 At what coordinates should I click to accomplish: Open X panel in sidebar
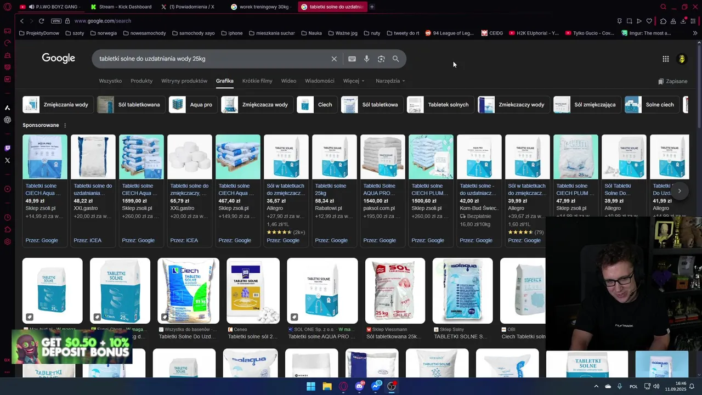pyautogui.click(x=7, y=160)
